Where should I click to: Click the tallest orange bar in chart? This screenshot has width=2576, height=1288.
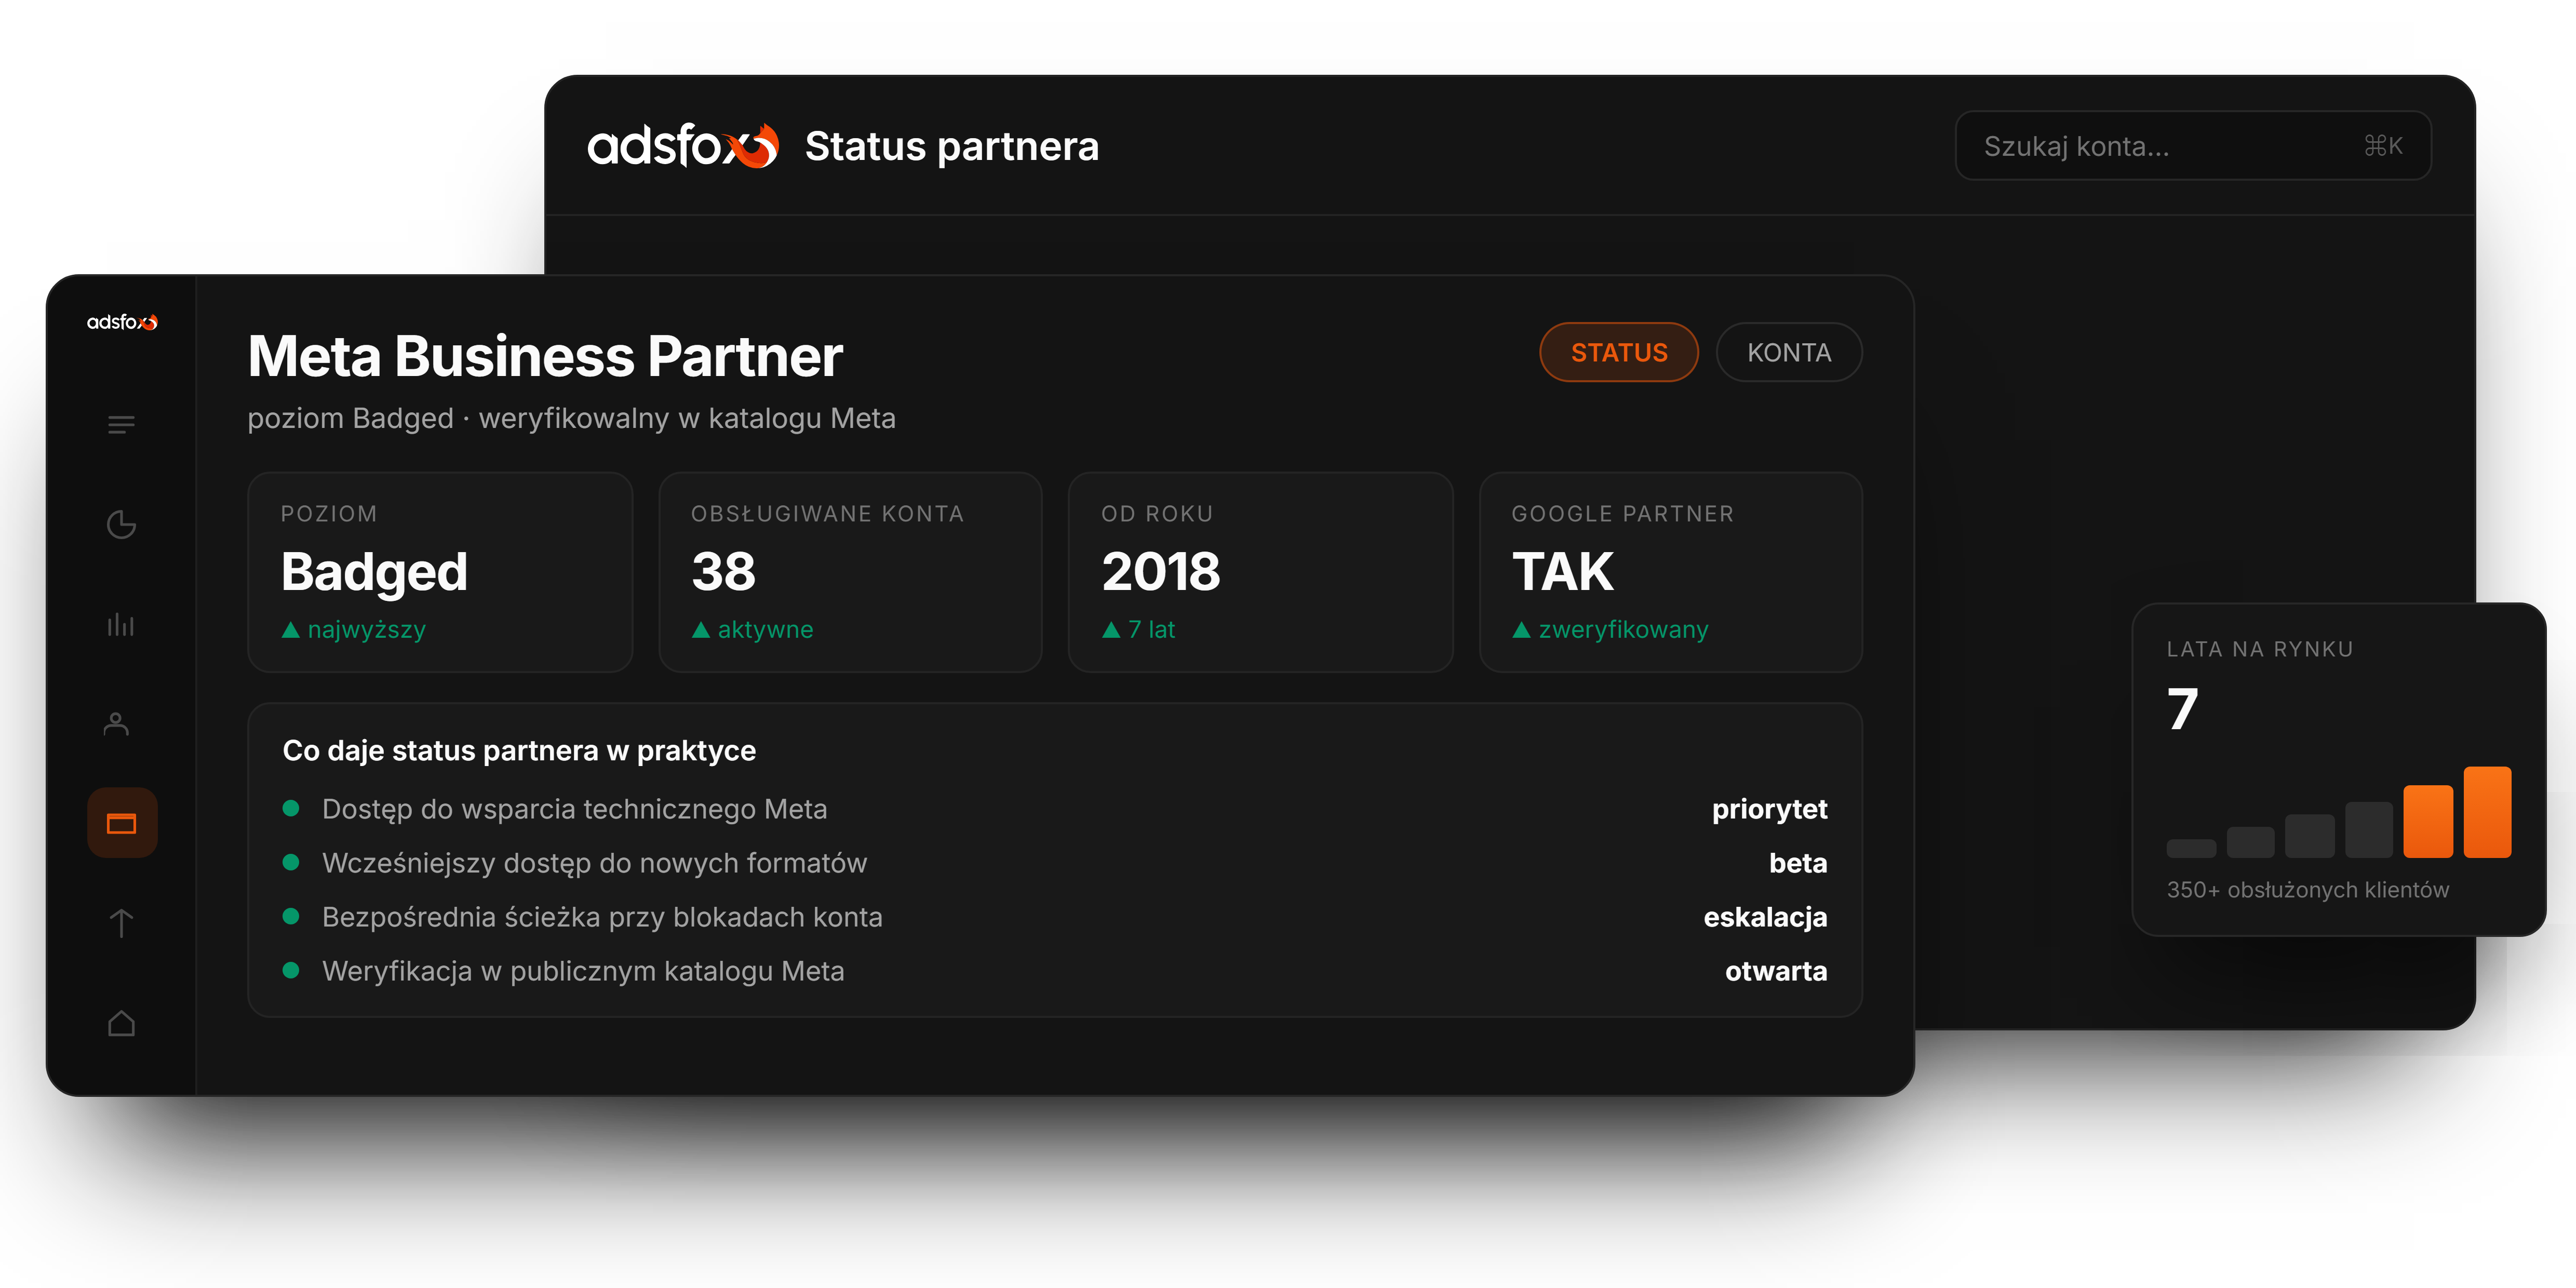2487,812
